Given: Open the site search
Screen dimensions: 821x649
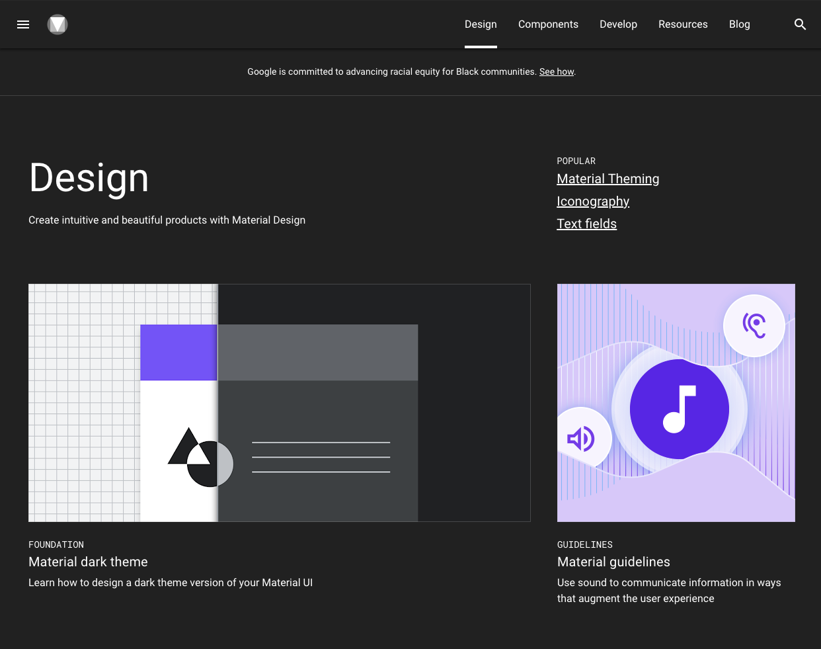Looking at the screenshot, I should (x=800, y=24).
